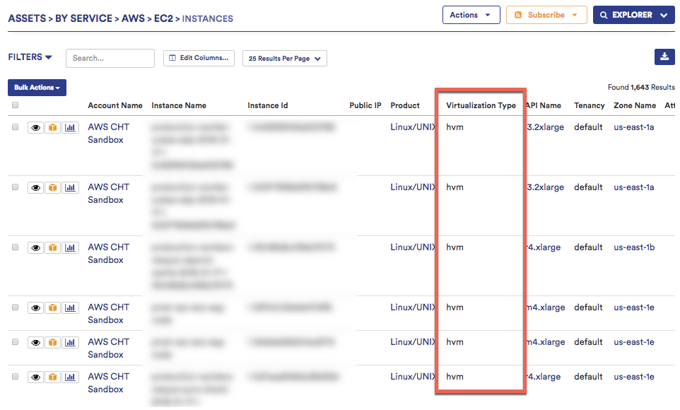Screen dimensions: 680x410
Task: Open the 25 Results Per Page dropdown
Action: [x=284, y=59]
